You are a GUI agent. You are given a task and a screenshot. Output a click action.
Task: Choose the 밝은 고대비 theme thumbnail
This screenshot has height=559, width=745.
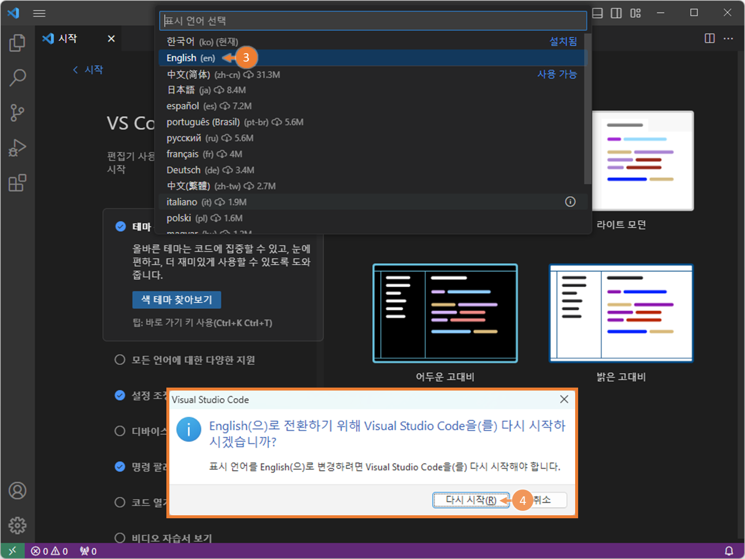[x=621, y=313]
